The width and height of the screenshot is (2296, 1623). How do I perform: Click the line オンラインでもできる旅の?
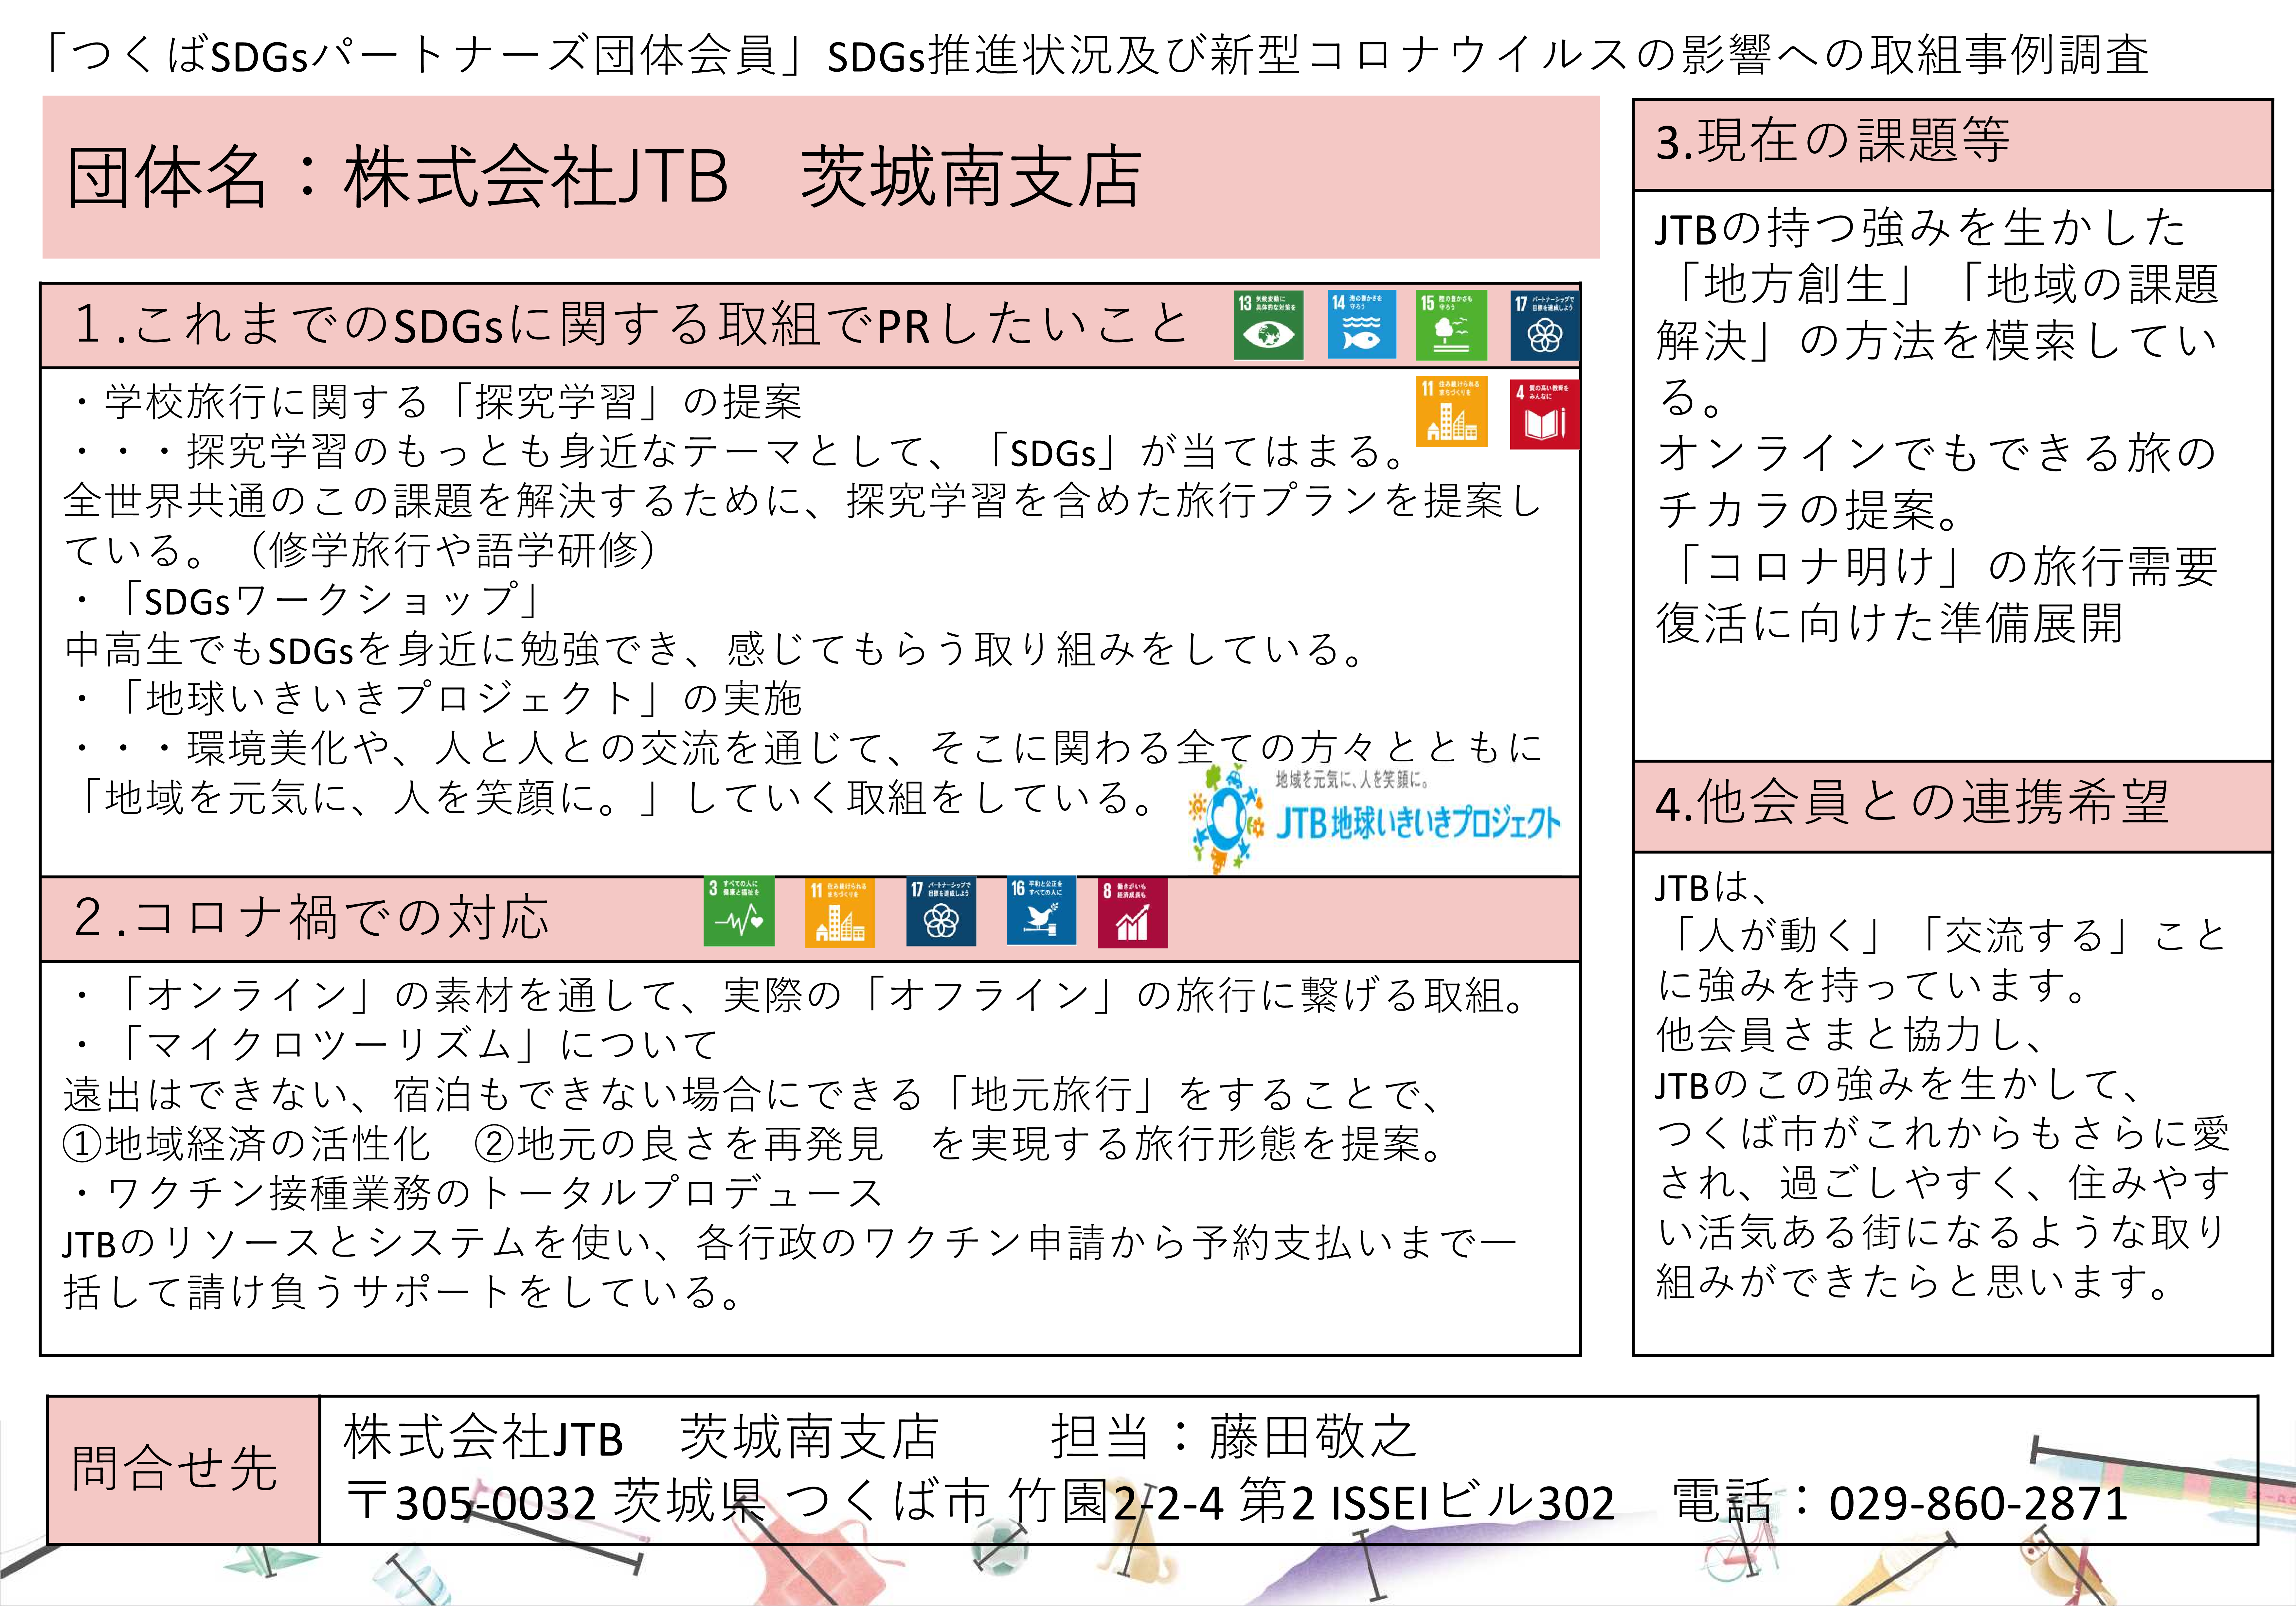click(1937, 453)
